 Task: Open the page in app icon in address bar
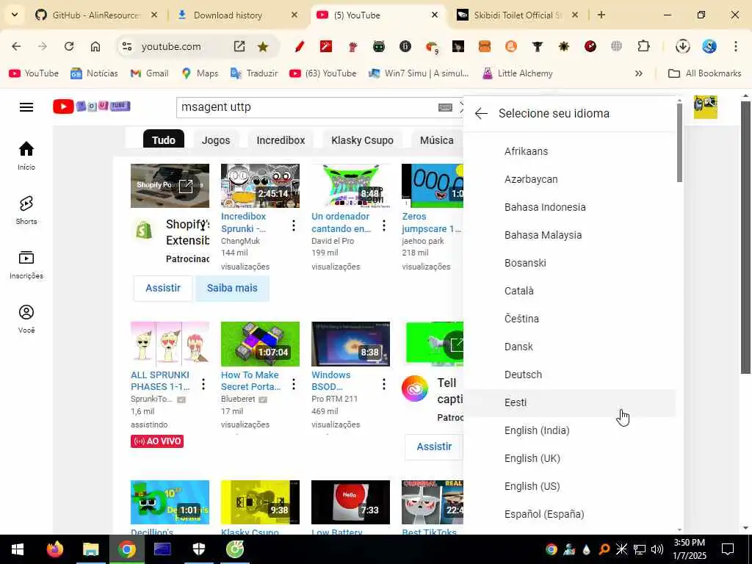point(239,46)
